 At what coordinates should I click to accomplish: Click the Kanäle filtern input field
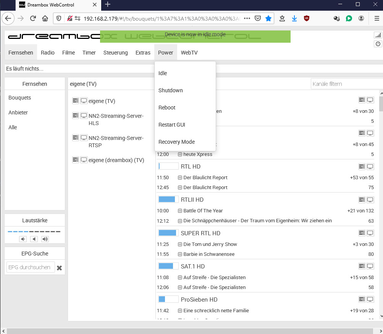346,84
